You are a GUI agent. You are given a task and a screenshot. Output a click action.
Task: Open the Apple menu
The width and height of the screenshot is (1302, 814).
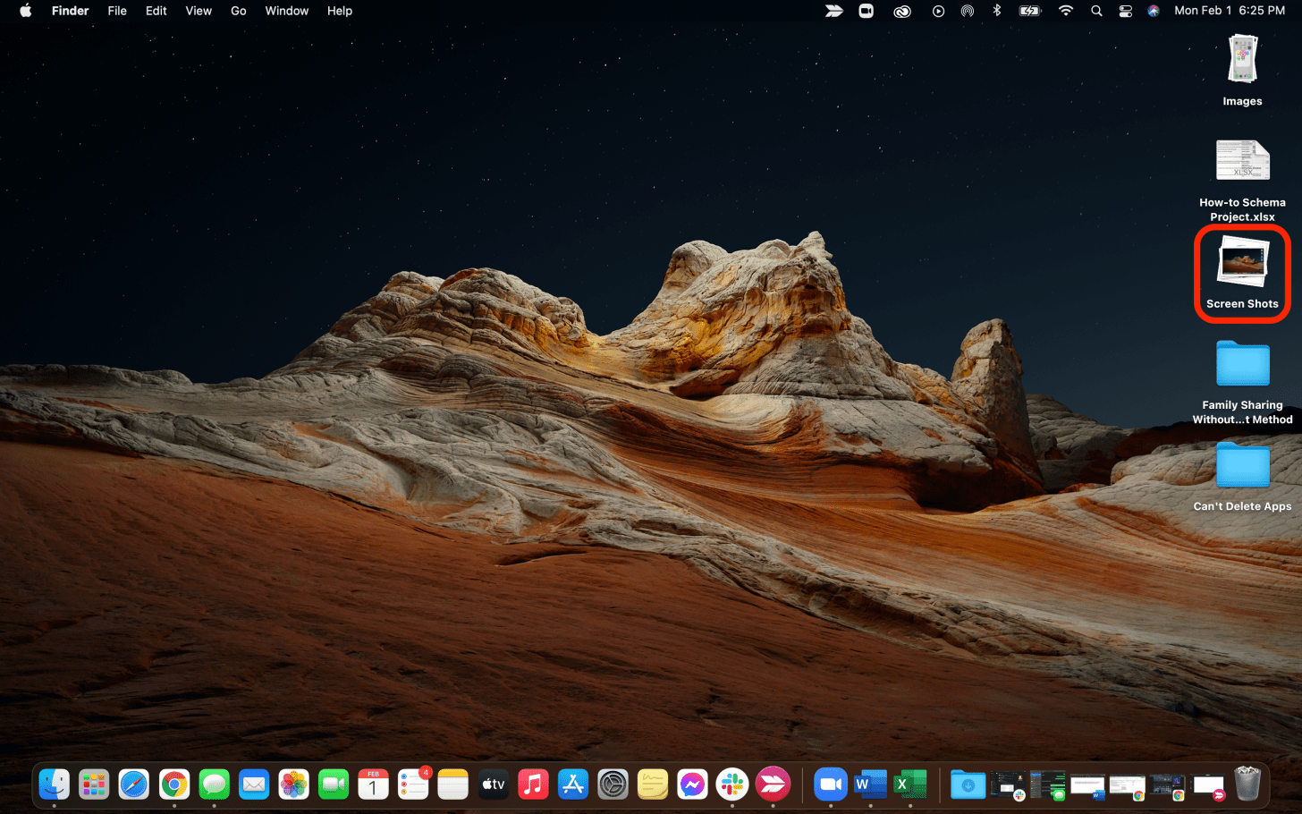[x=25, y=11]
